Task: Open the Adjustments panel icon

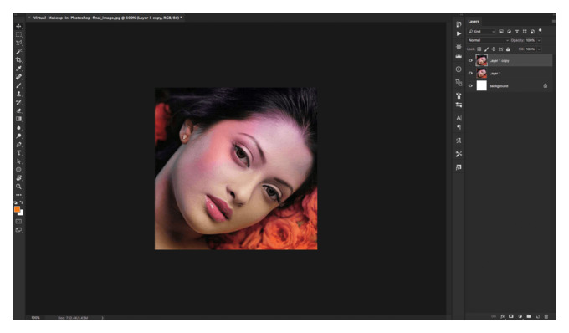Action: click(x=459, y=47)
